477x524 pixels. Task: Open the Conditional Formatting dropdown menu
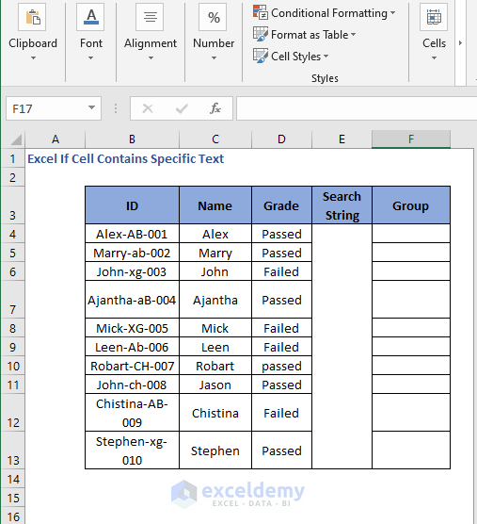click(x=392, y=12)
